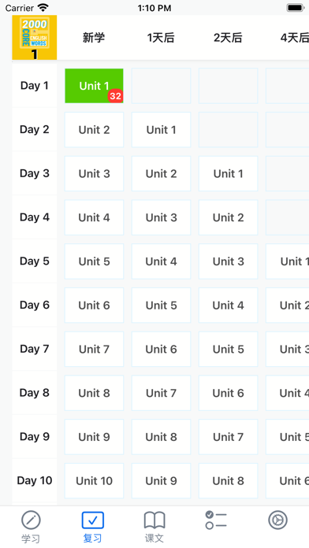Select the 复习 checkmark tab
The width and height of the screenshot is (309, 548).
(x=93, y=526)
